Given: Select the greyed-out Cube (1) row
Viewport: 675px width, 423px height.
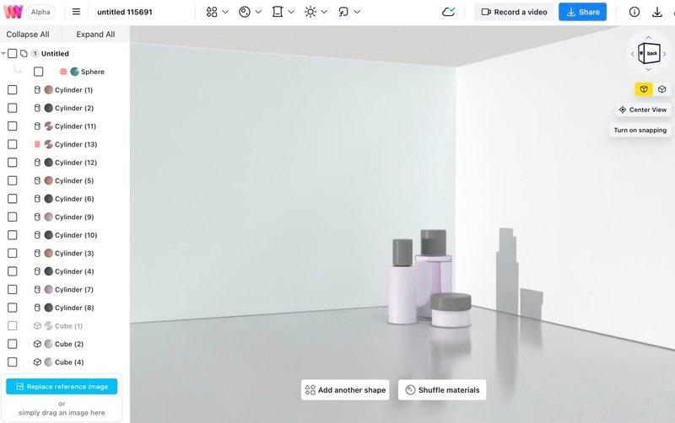Looking at the screenshot, I should tap(65, 326).
